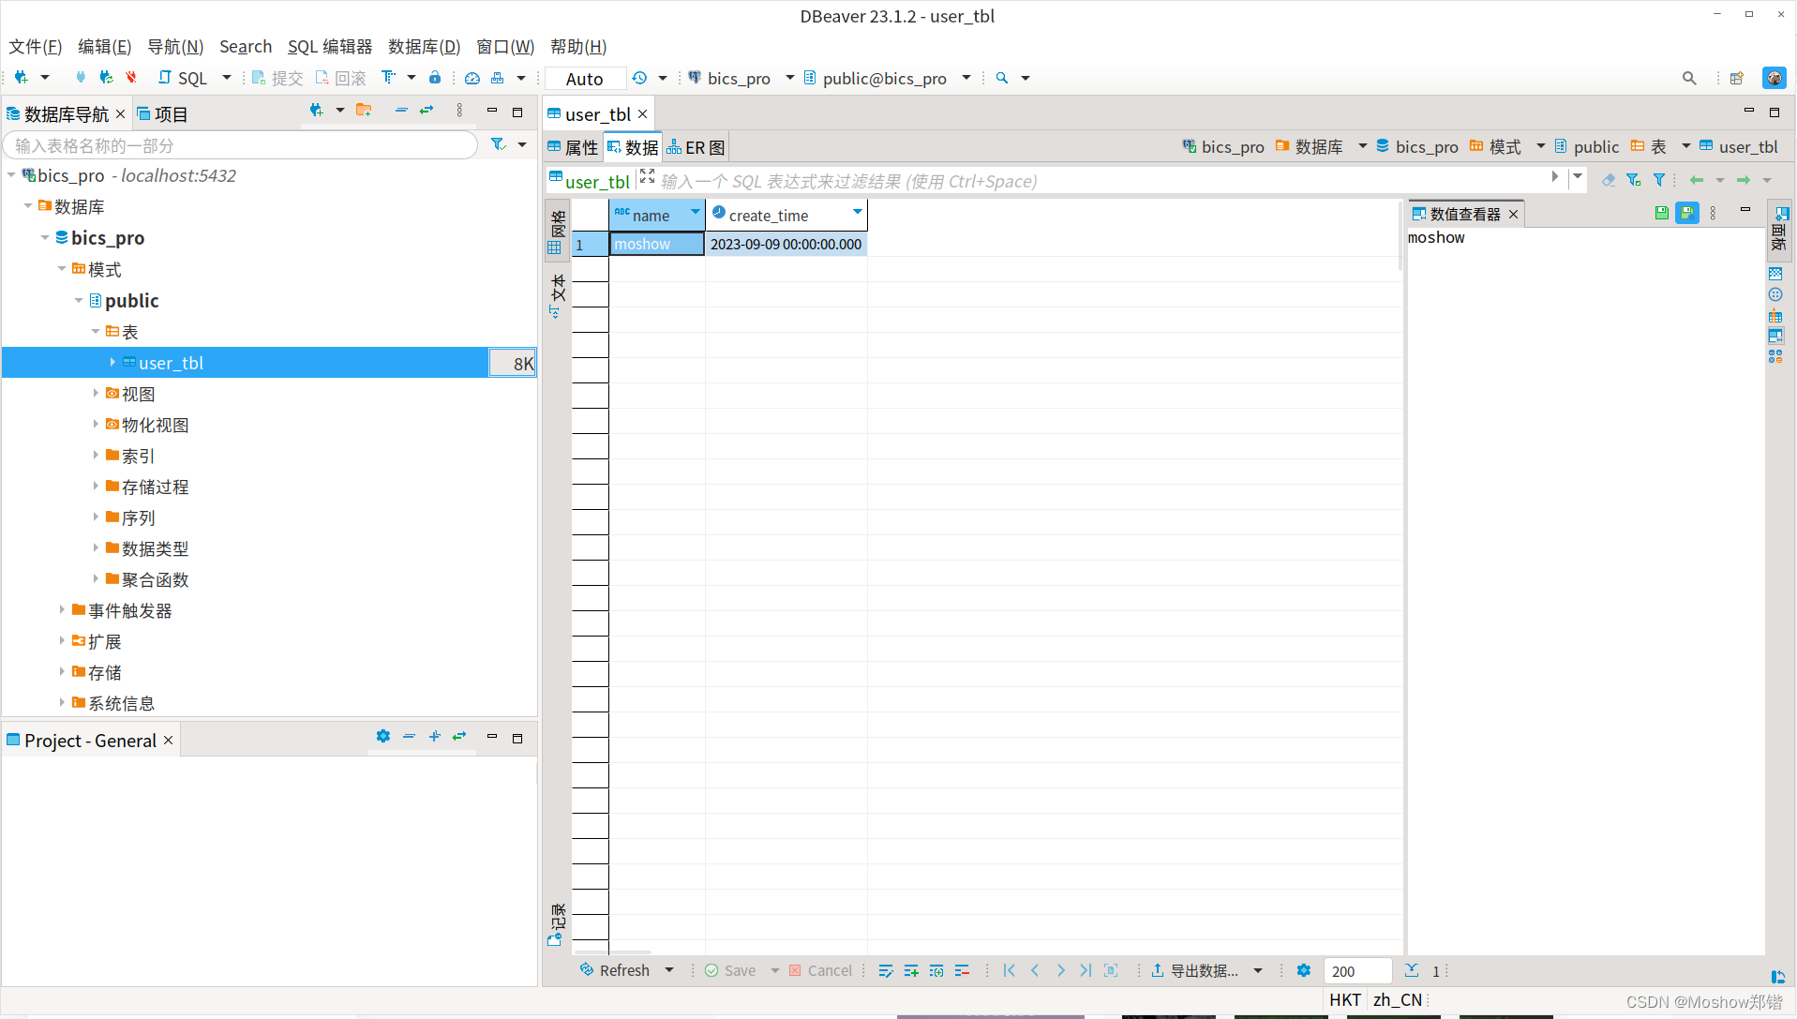Go to the first results page

1010,971
